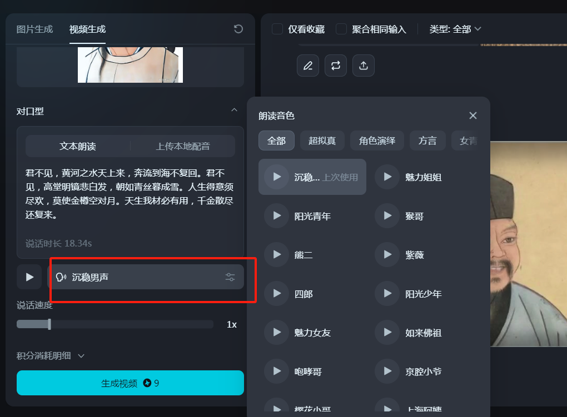
Task: Play the 沉稳男声 voice sample
Action: pyautogui.click(x=276, y=177)
